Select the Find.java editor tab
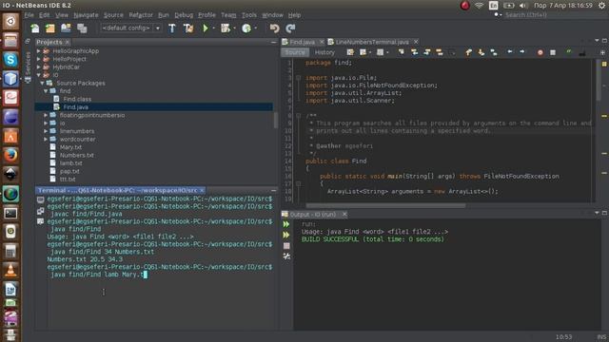The height and width of the screenshot is (342, 609). click(302, 42)
